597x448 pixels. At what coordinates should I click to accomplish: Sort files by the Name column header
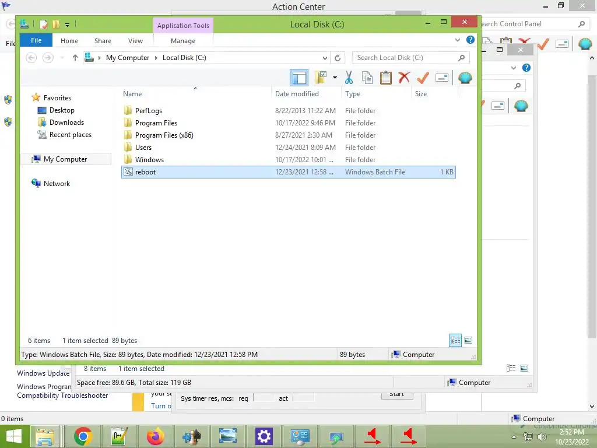[132, 94]
